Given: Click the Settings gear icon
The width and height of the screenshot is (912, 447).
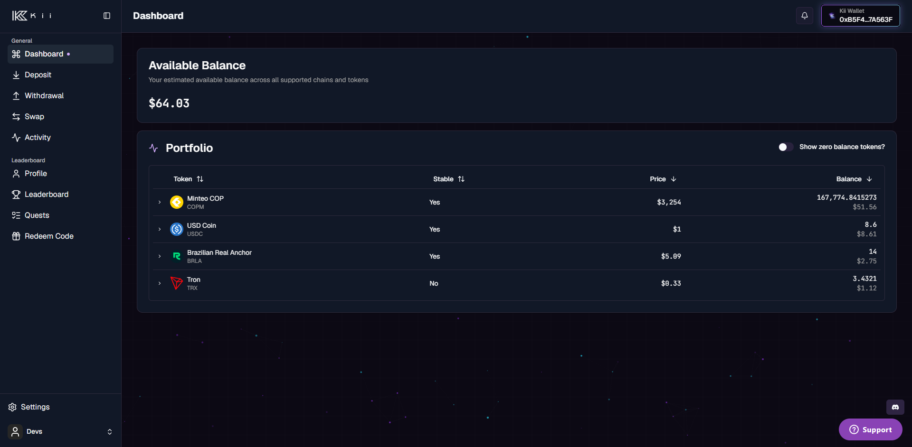Looking at the screenshot, I should (12, 407).
